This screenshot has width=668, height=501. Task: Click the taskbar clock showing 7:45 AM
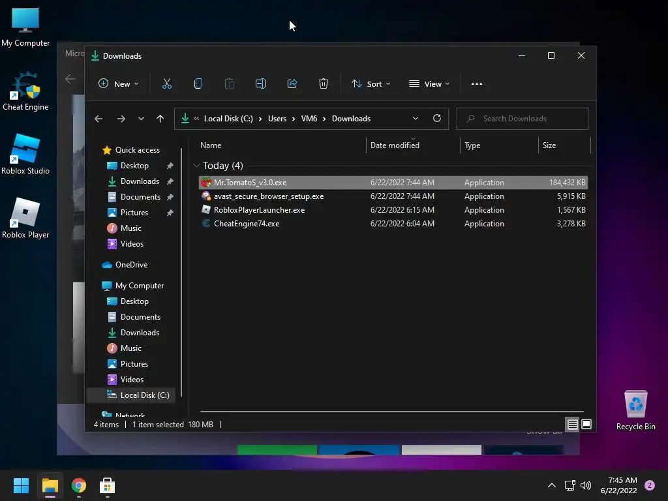tap(619, 485)
